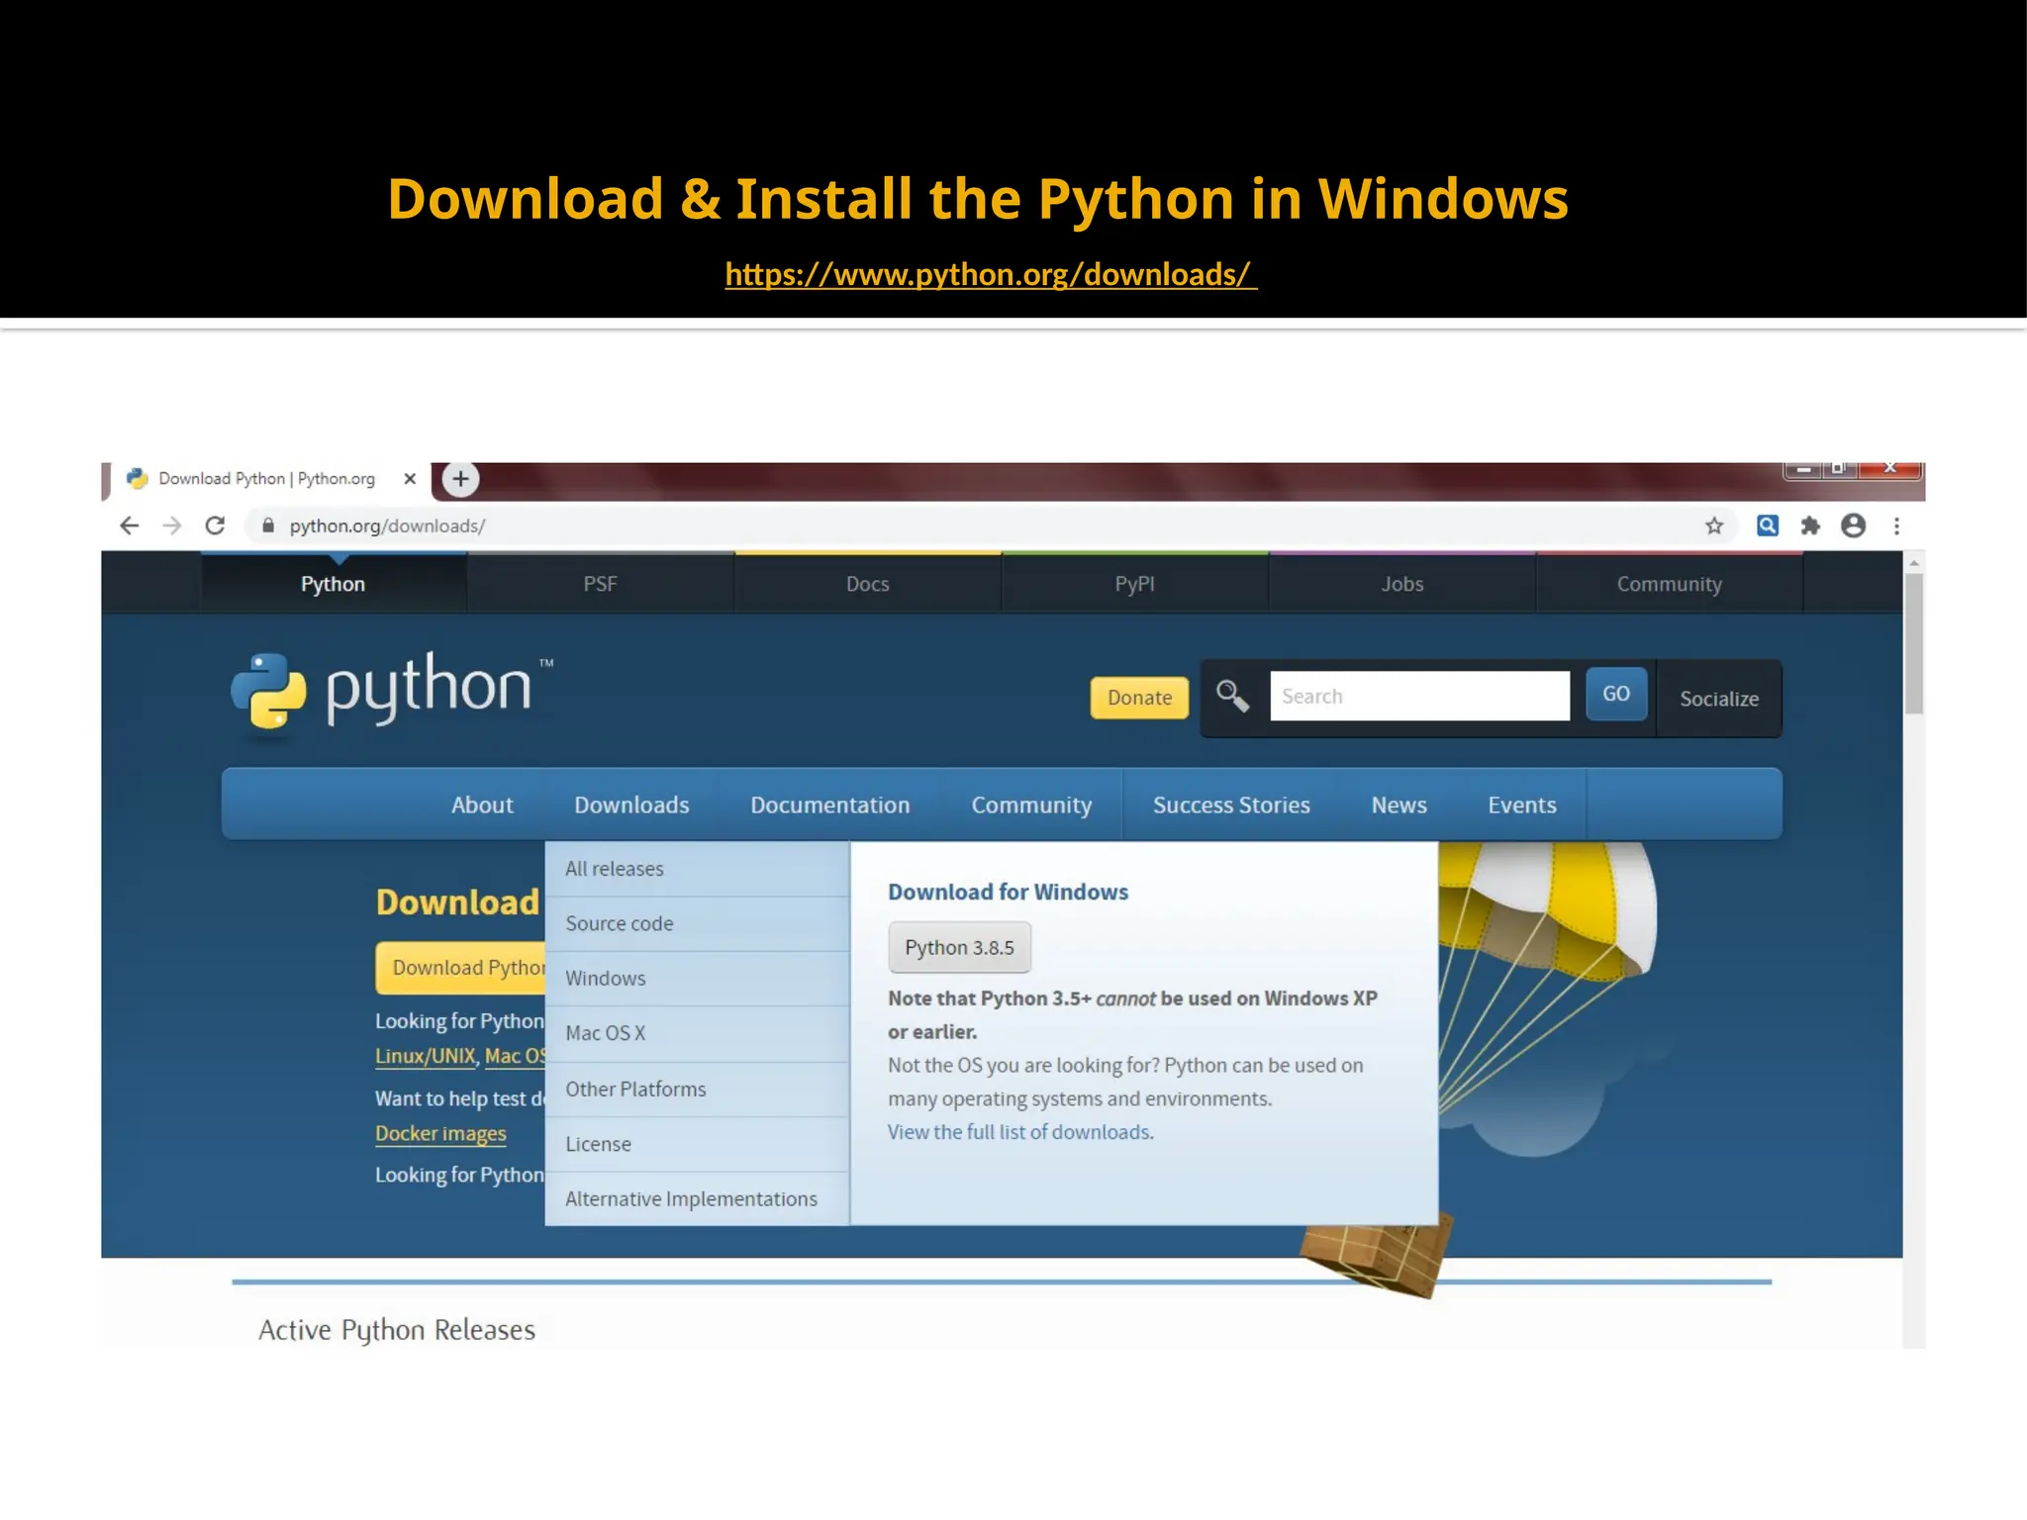Choose All releases from the submenu
Viewport: 2027px width, 1520px height.
(x=615, y=869)
